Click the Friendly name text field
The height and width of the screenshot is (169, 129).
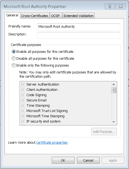tap(79, 27)
